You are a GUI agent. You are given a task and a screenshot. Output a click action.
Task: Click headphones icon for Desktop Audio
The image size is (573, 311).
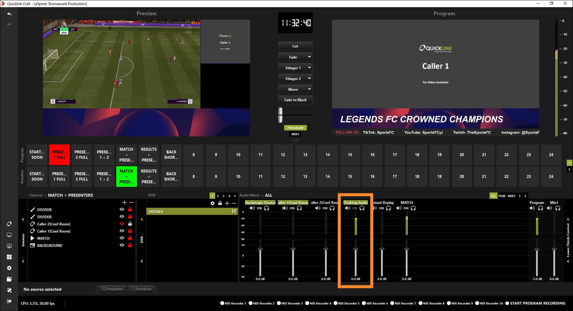362,208
